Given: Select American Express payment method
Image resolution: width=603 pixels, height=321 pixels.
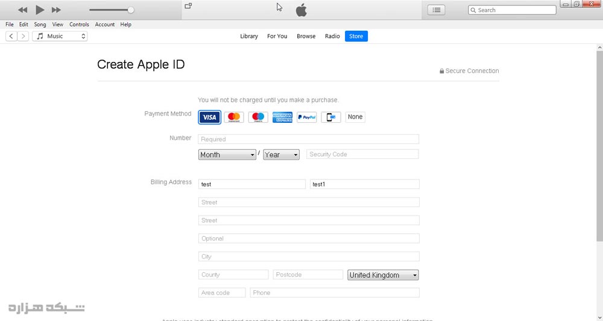Looking at the screenshot, I should (x=282, y=117).
